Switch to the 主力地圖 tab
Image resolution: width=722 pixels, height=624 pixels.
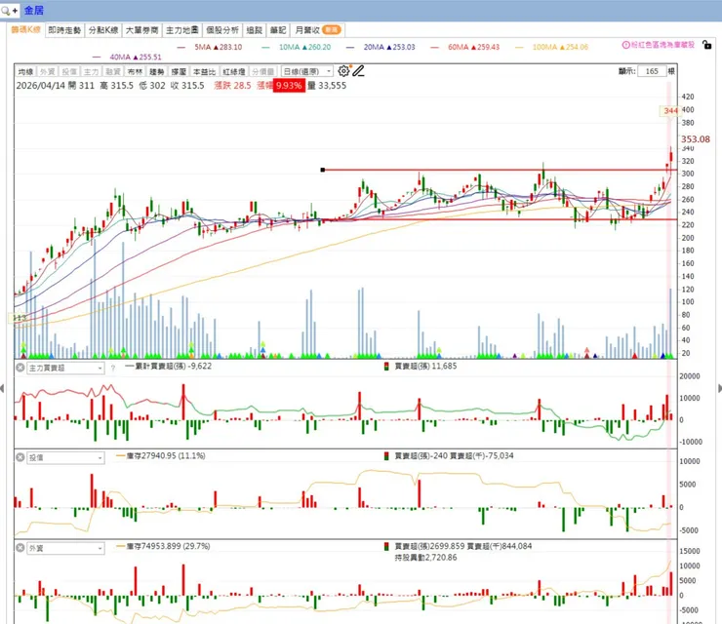pos(182,30)
